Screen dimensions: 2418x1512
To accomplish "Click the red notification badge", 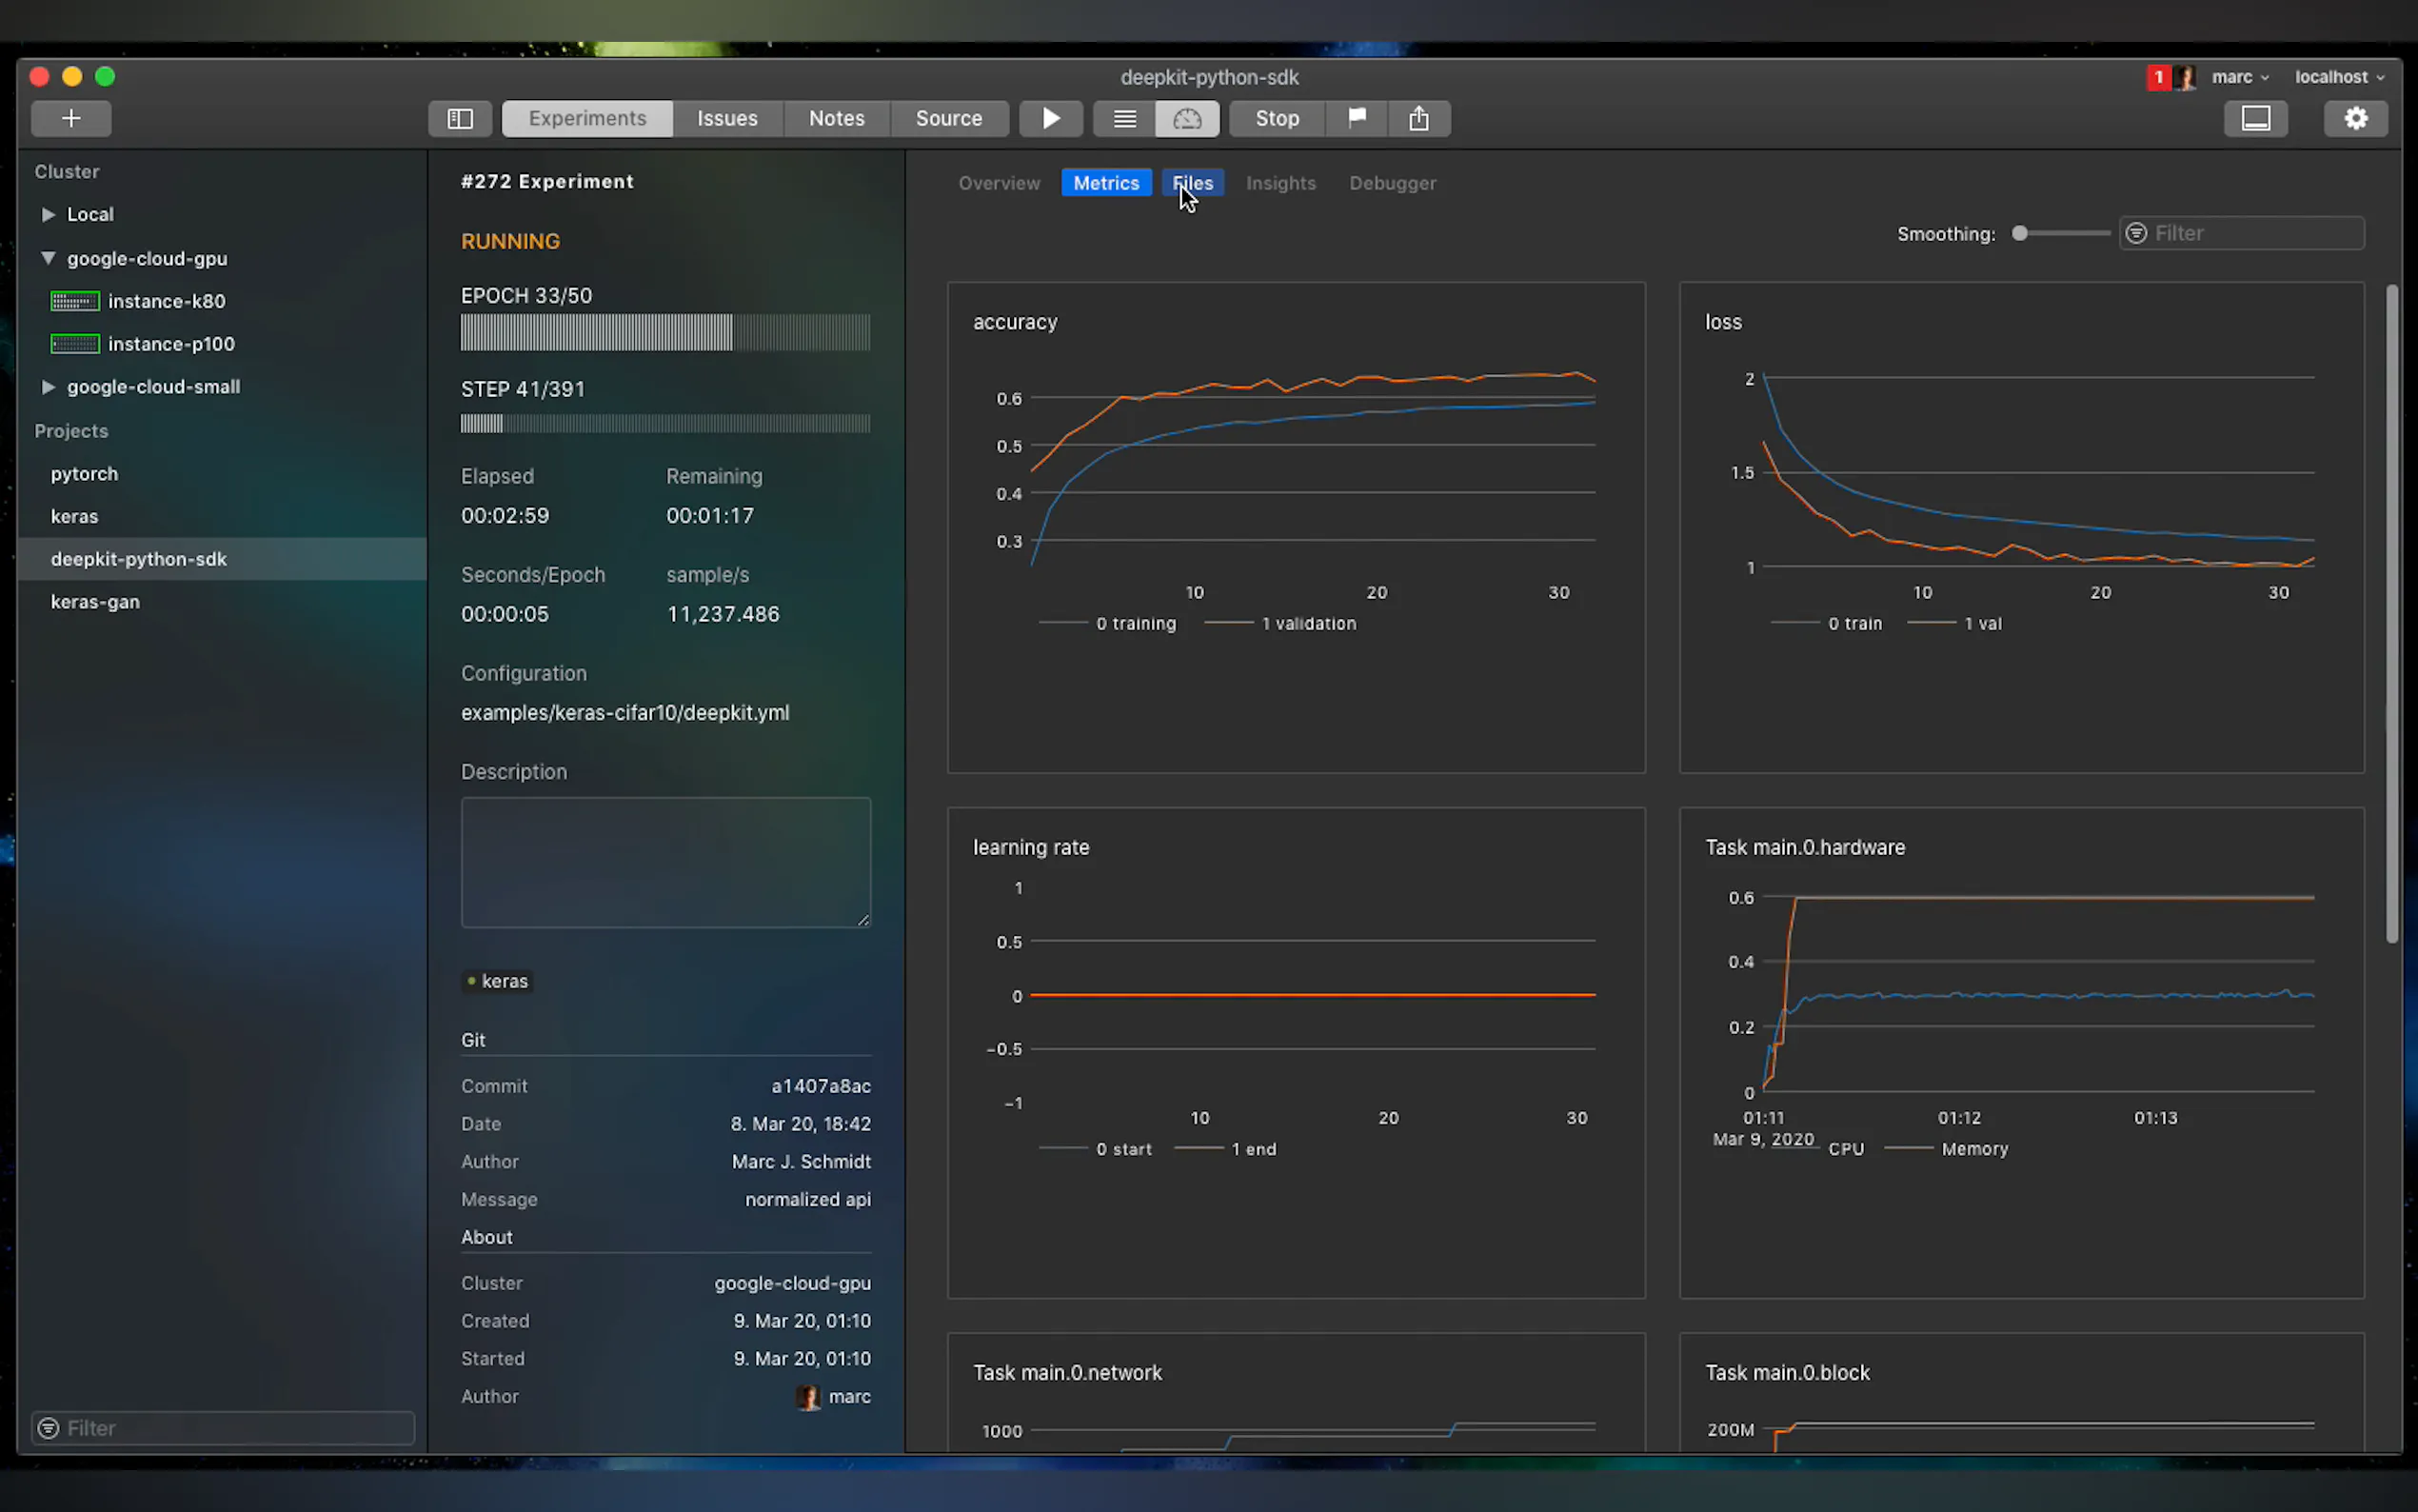I will [2158, 77].
